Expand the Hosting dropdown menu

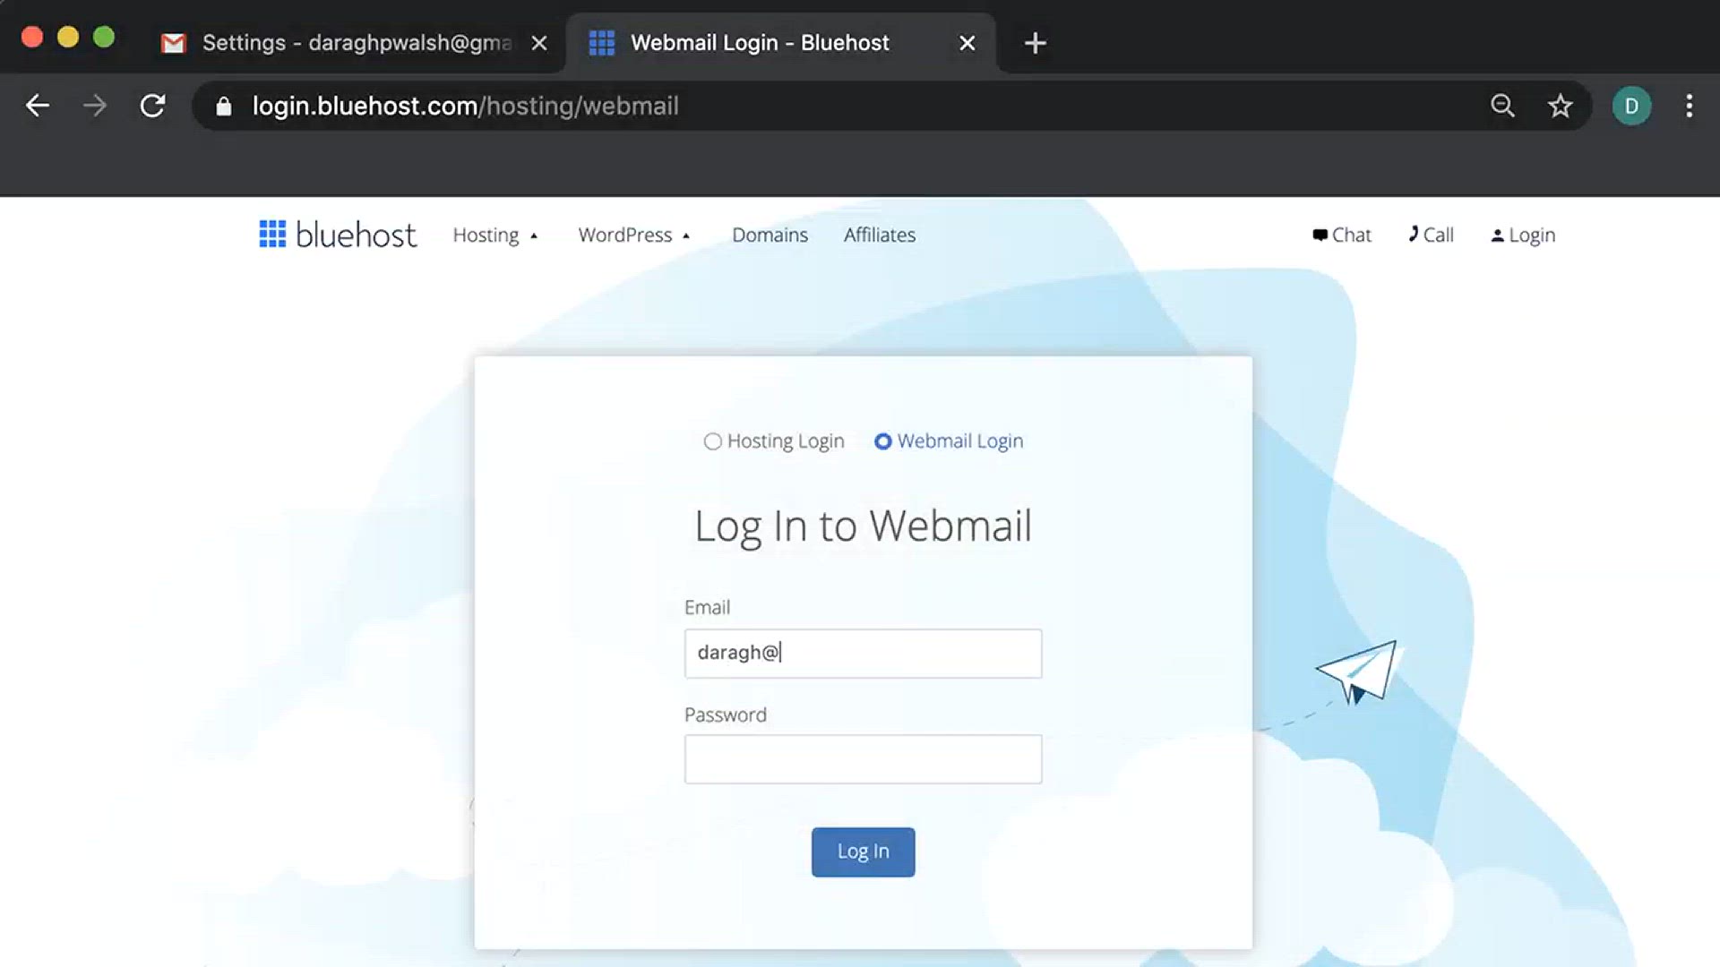click(495, 235)
